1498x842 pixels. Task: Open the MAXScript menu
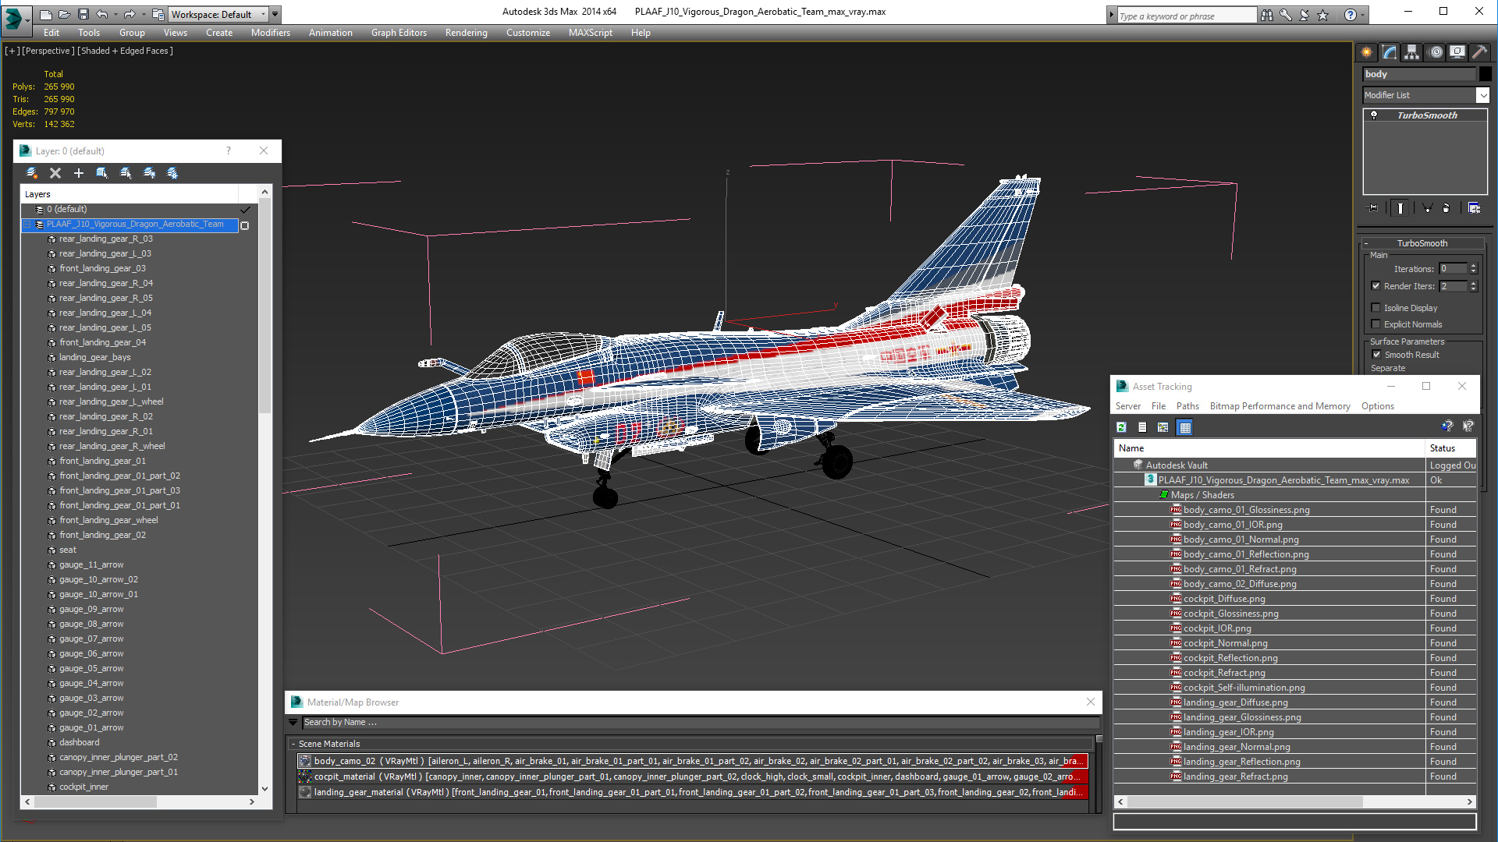click(591, 33)
